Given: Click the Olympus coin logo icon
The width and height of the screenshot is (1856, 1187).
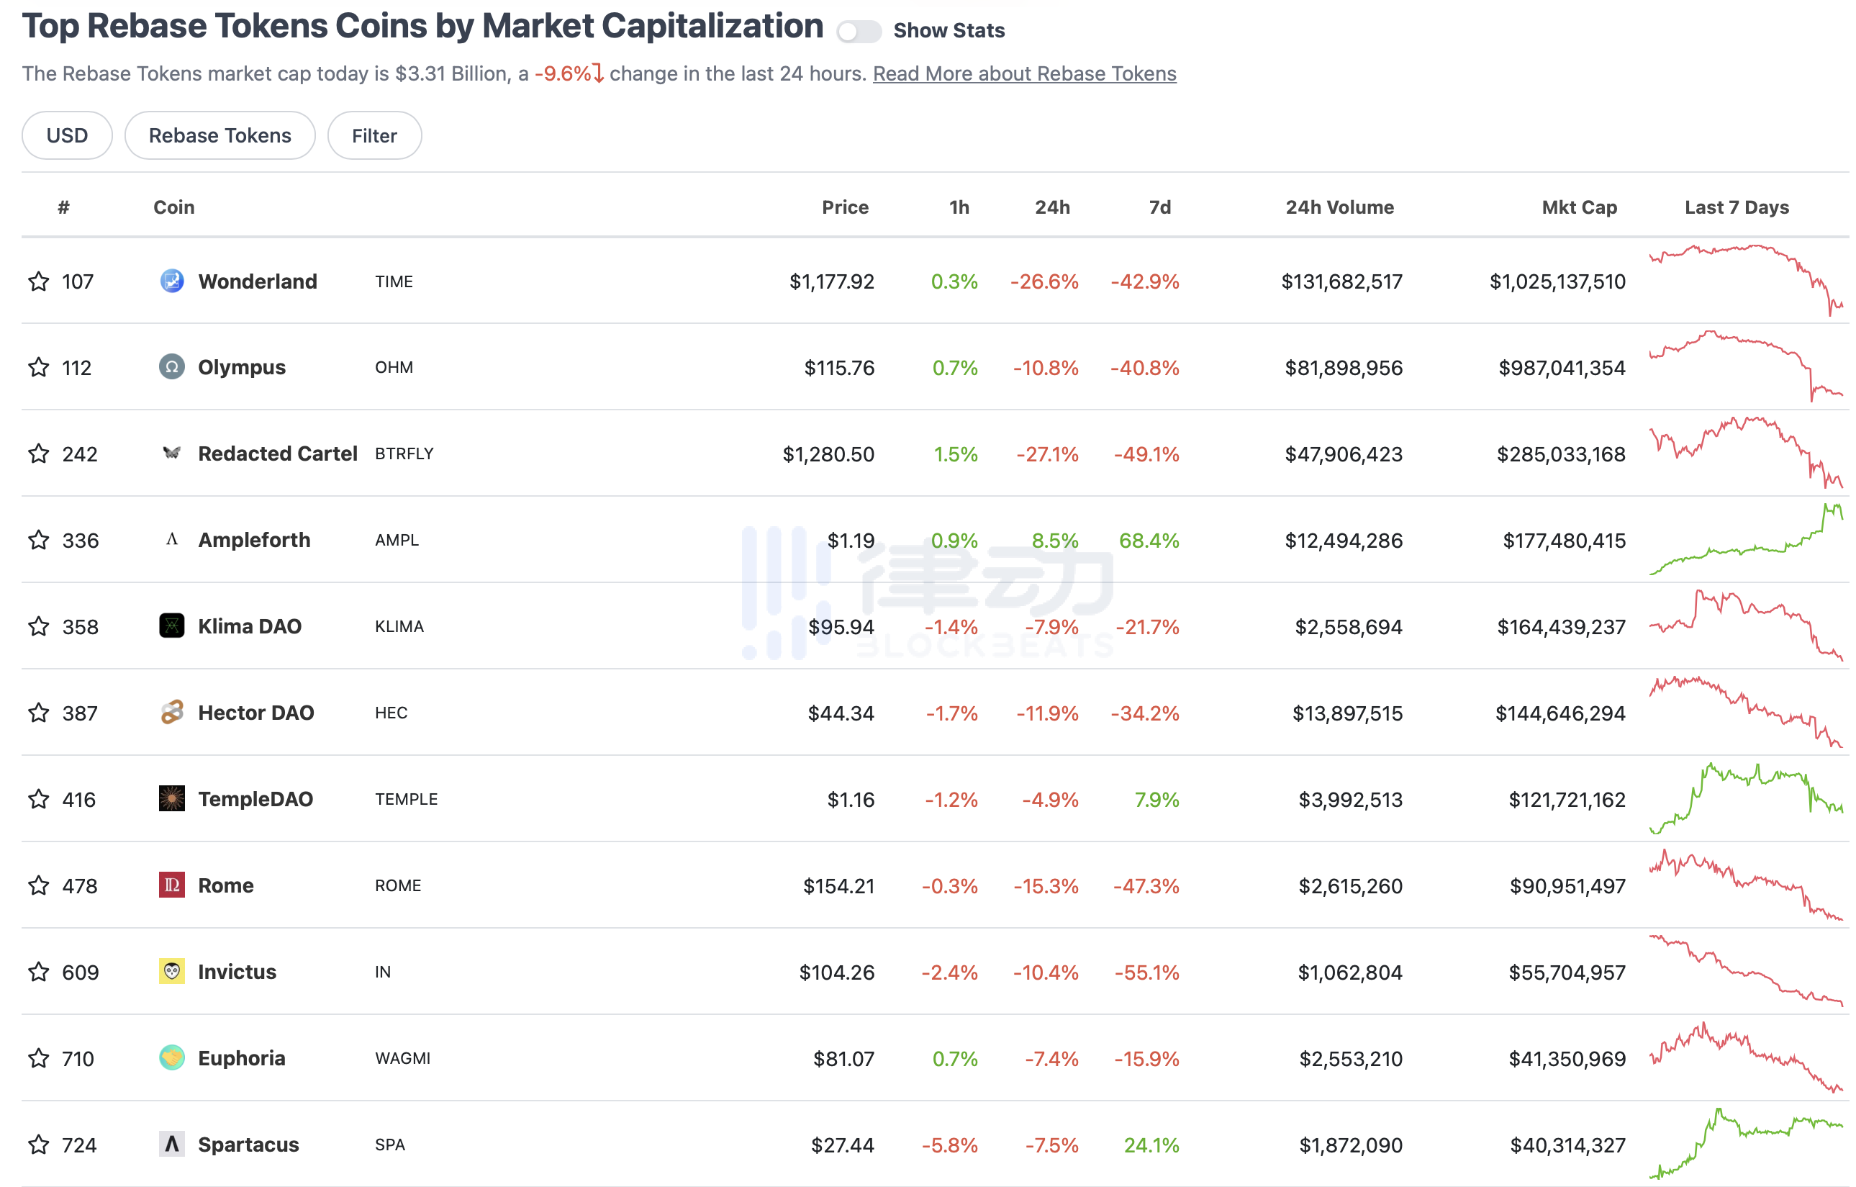Looking at the screenshot, I should [172, 368].
